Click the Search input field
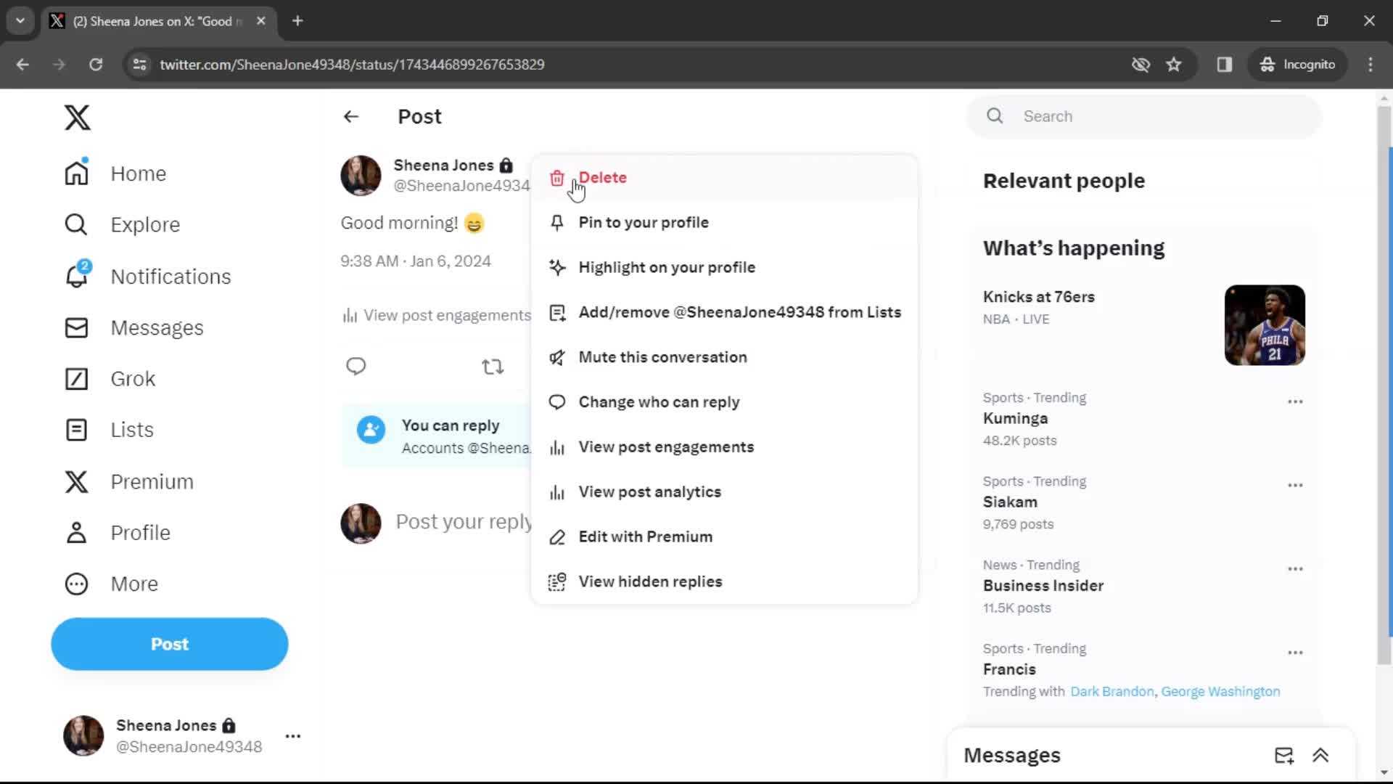The height and width of the screenshot is (784, 1393). pyautogui.click(x=1146, y=116)
